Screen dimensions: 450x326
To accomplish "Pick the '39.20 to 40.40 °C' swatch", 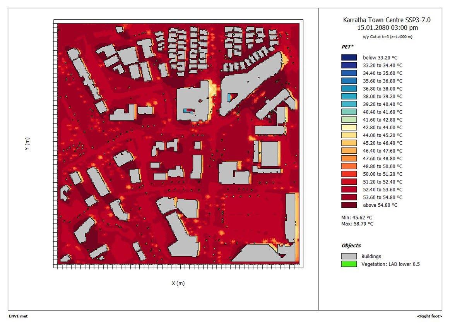I will (x=349, y=104).
